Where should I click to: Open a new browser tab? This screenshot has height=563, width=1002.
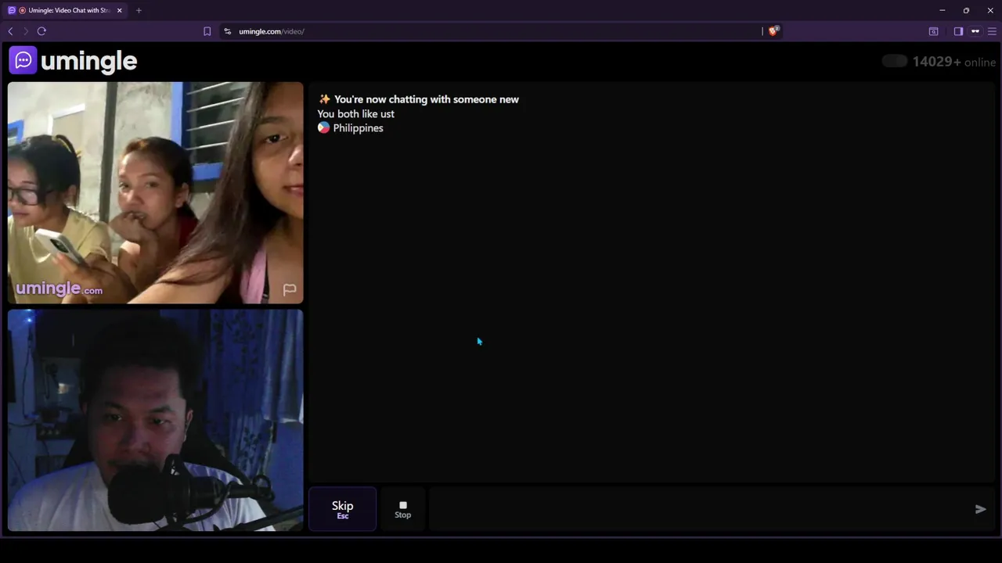pos(139,10)
